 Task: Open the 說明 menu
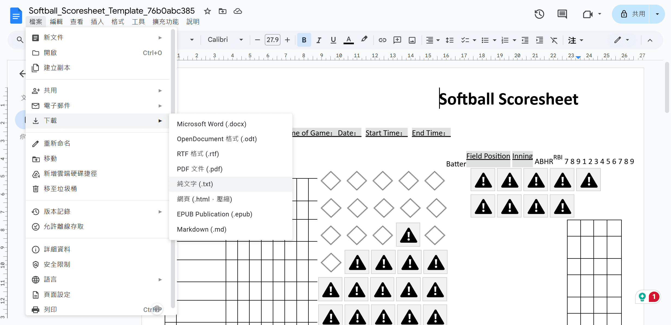(x=193, y=21)
